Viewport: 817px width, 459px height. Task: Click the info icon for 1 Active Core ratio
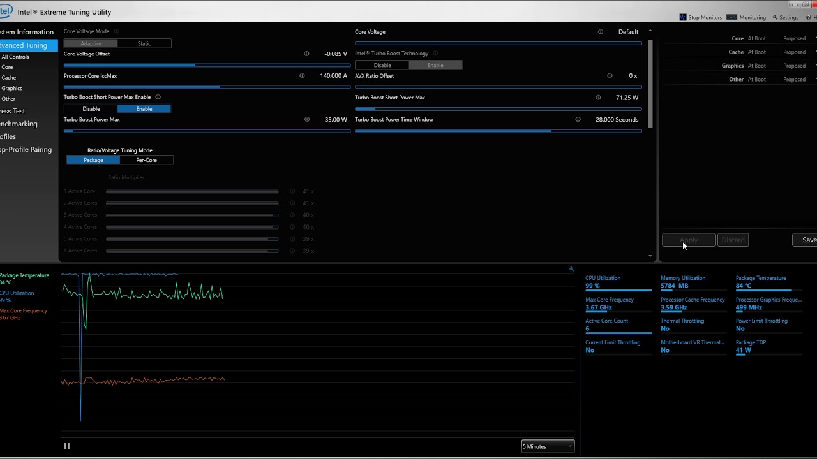pyautogui.click(x=292, y=191)
